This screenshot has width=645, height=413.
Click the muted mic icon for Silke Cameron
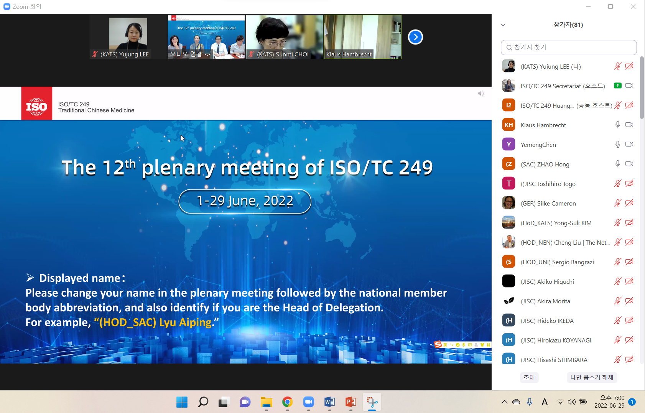(x=617, y=203)
